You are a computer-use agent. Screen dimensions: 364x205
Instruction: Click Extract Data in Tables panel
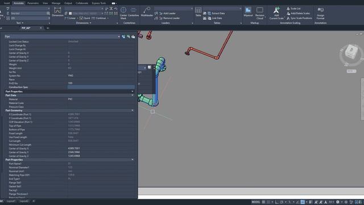[x=216, y=14]
